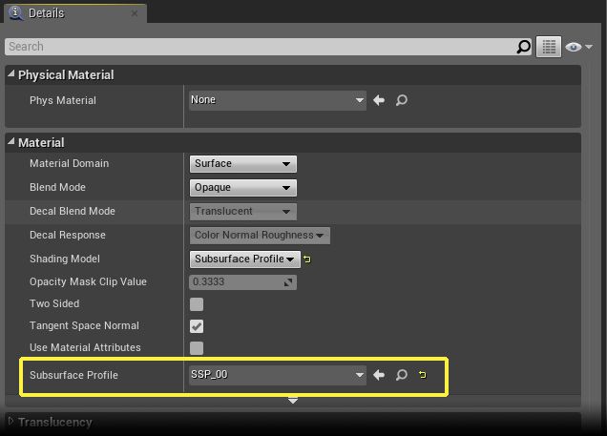Open the property matrix grid view icon
The height and width of the screenshot is (436, 607).
pos(548,47)
